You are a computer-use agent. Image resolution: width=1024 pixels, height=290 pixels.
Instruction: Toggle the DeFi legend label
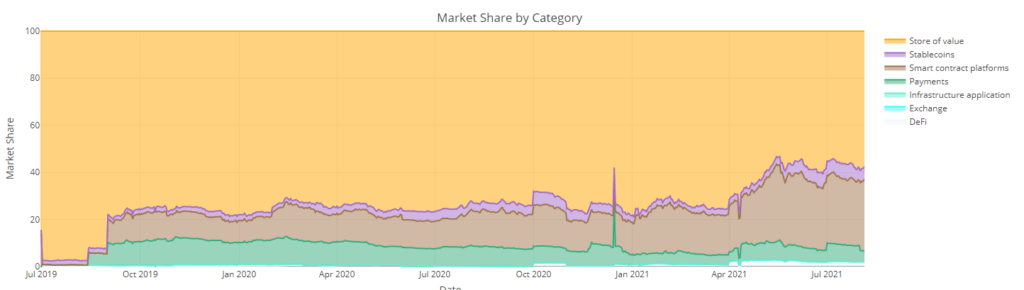[918, 122]
